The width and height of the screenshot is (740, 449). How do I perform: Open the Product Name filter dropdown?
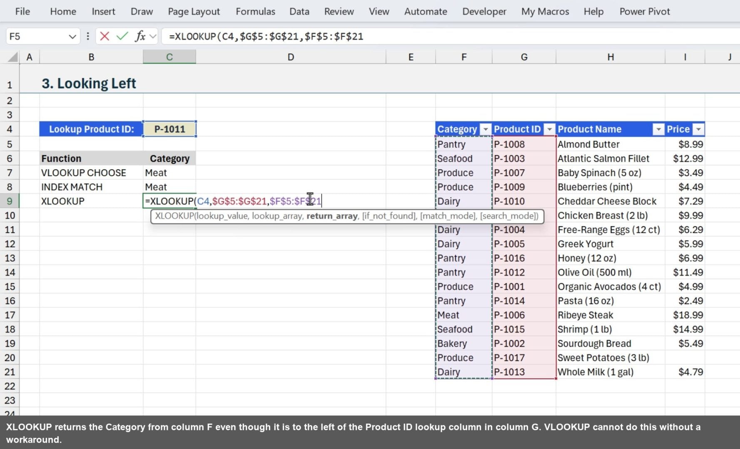pos(658,129)
